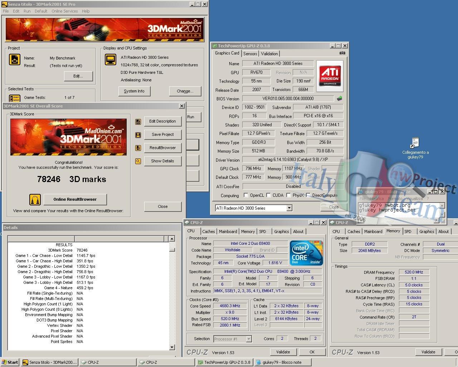
Task: Click the Start button on taskbar
Action: pyautogui.click(x=10, y=362)
